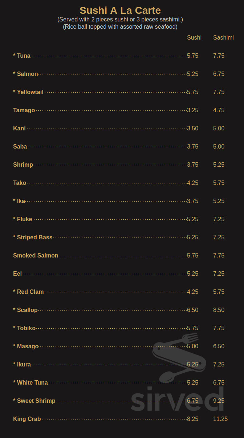Click the Tamago sushi price 3.25
The image size is (244, 438).
(193, 110)
